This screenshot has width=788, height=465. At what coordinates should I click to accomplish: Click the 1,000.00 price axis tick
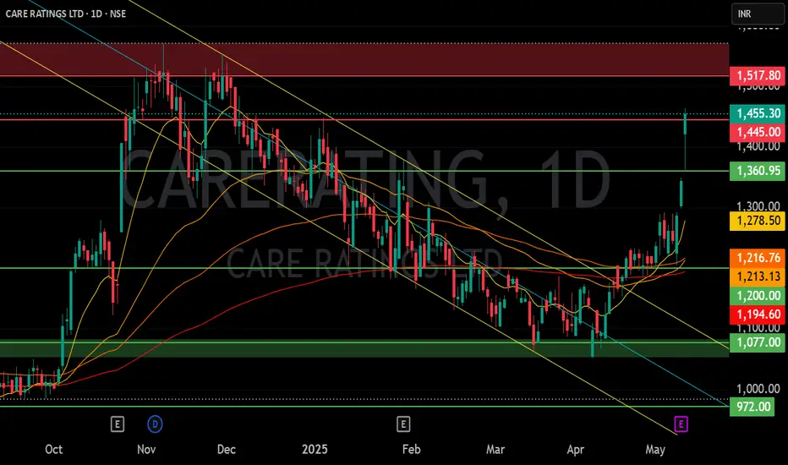coord(758,389)
